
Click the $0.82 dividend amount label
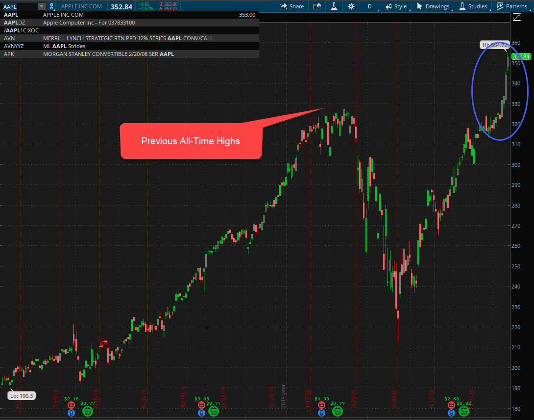464,403
